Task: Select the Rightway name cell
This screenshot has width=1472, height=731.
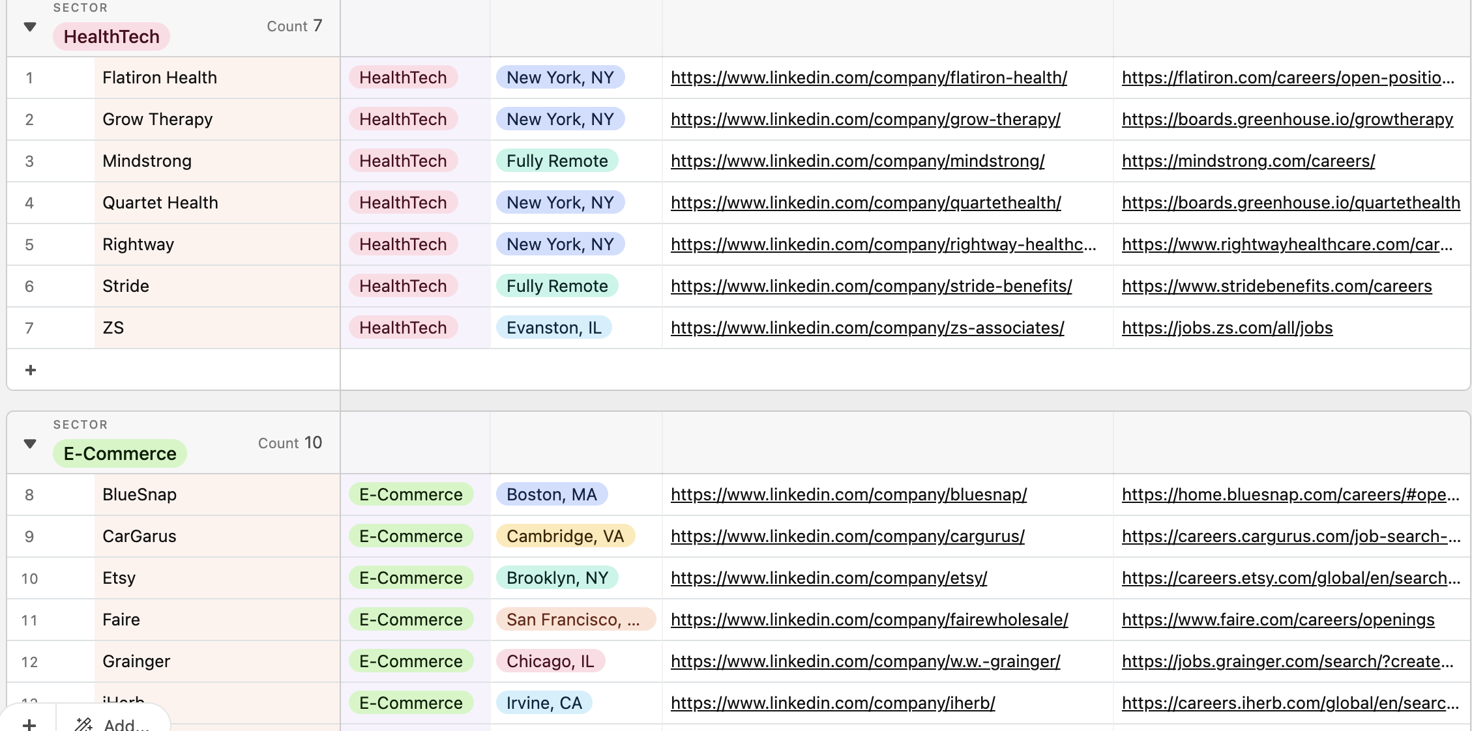Action: (217, 244)
